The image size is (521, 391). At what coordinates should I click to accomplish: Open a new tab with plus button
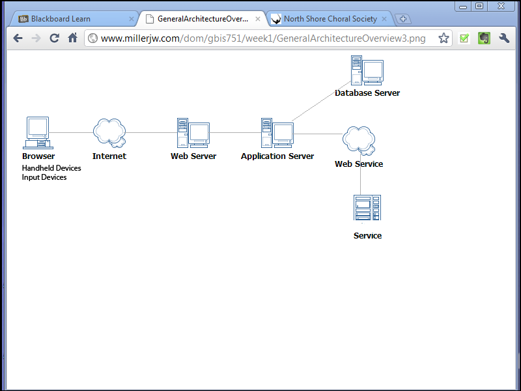[403, 19]
